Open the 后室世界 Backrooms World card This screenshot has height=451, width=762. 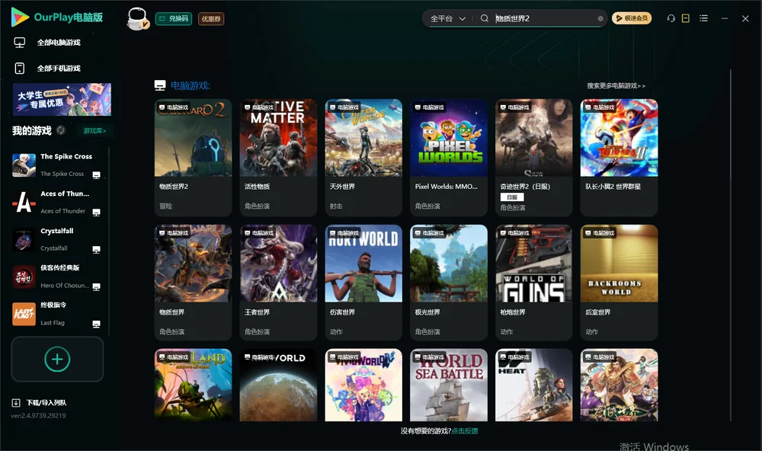[x=619, y=283]
